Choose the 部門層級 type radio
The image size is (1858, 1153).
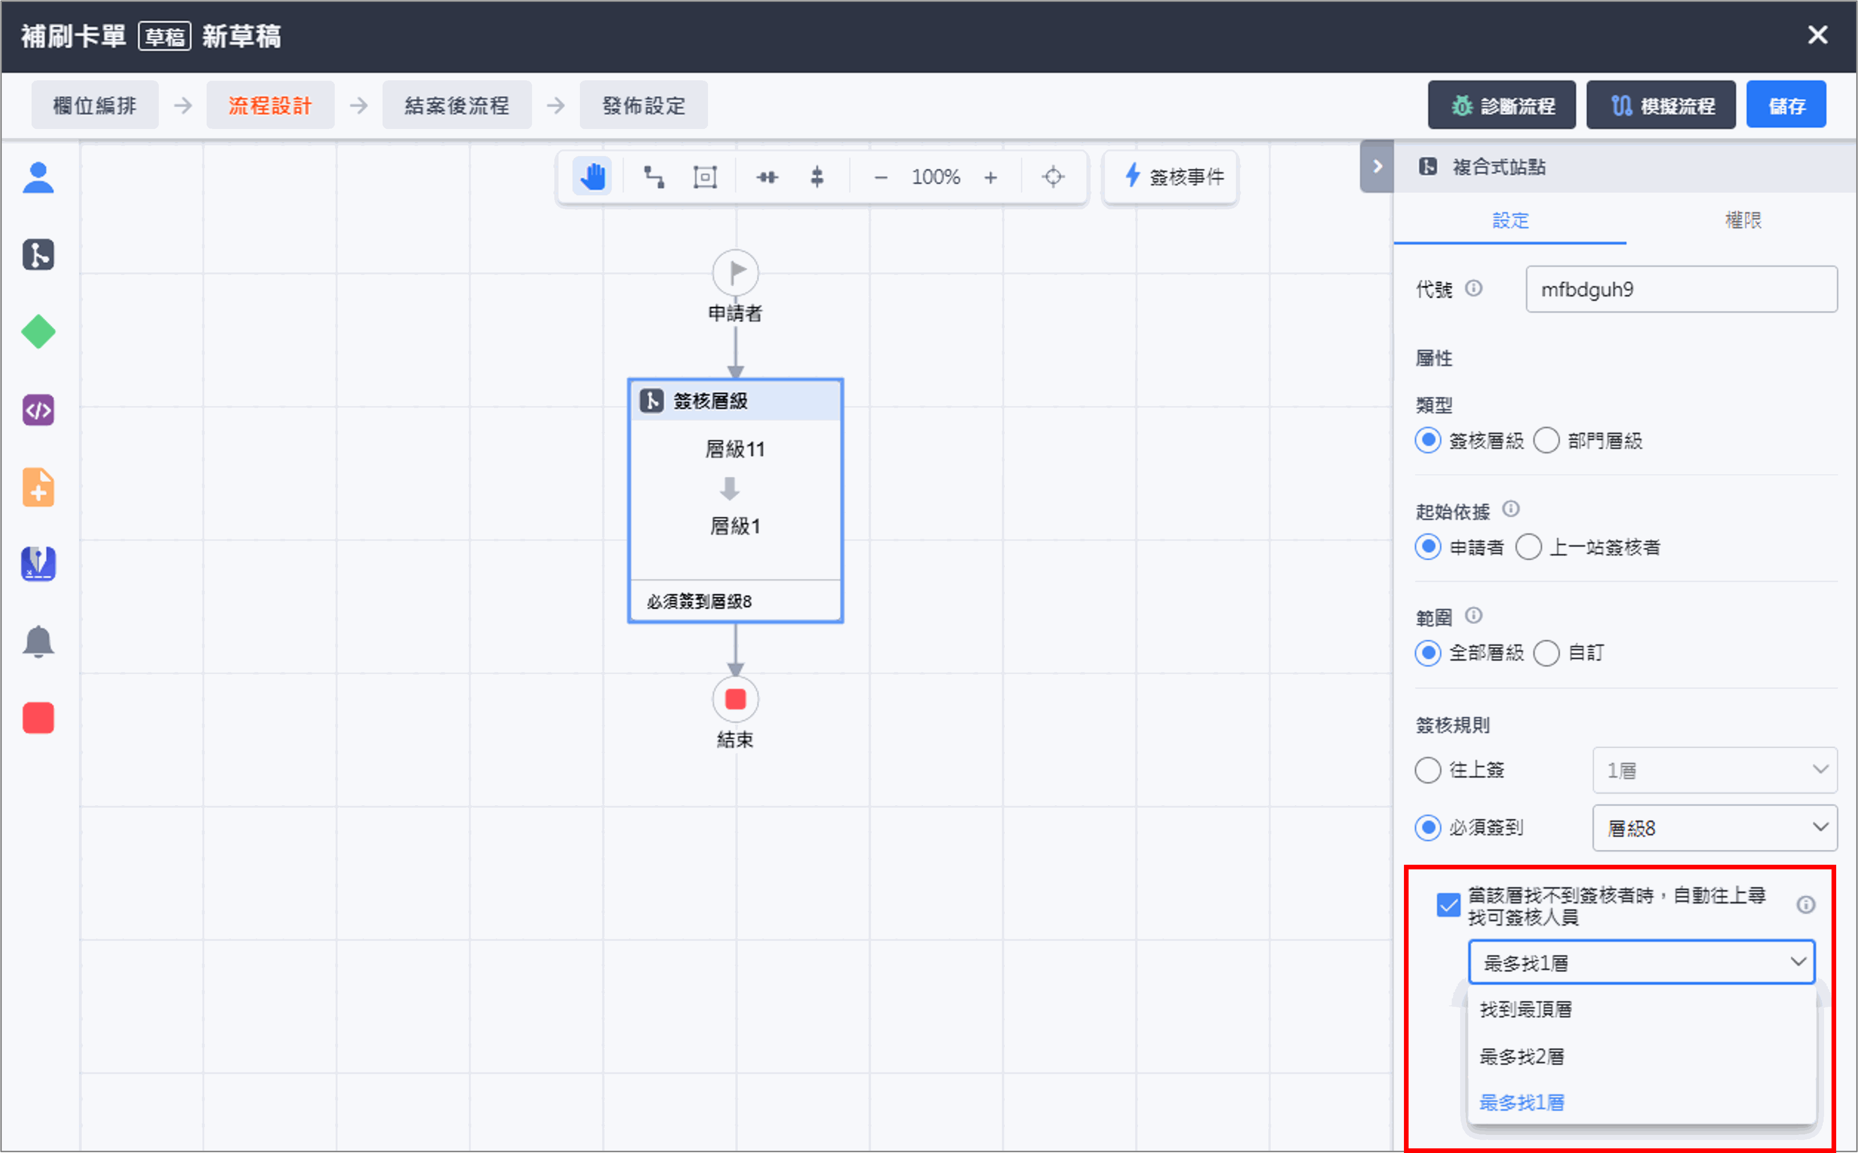click(1546, 441)
